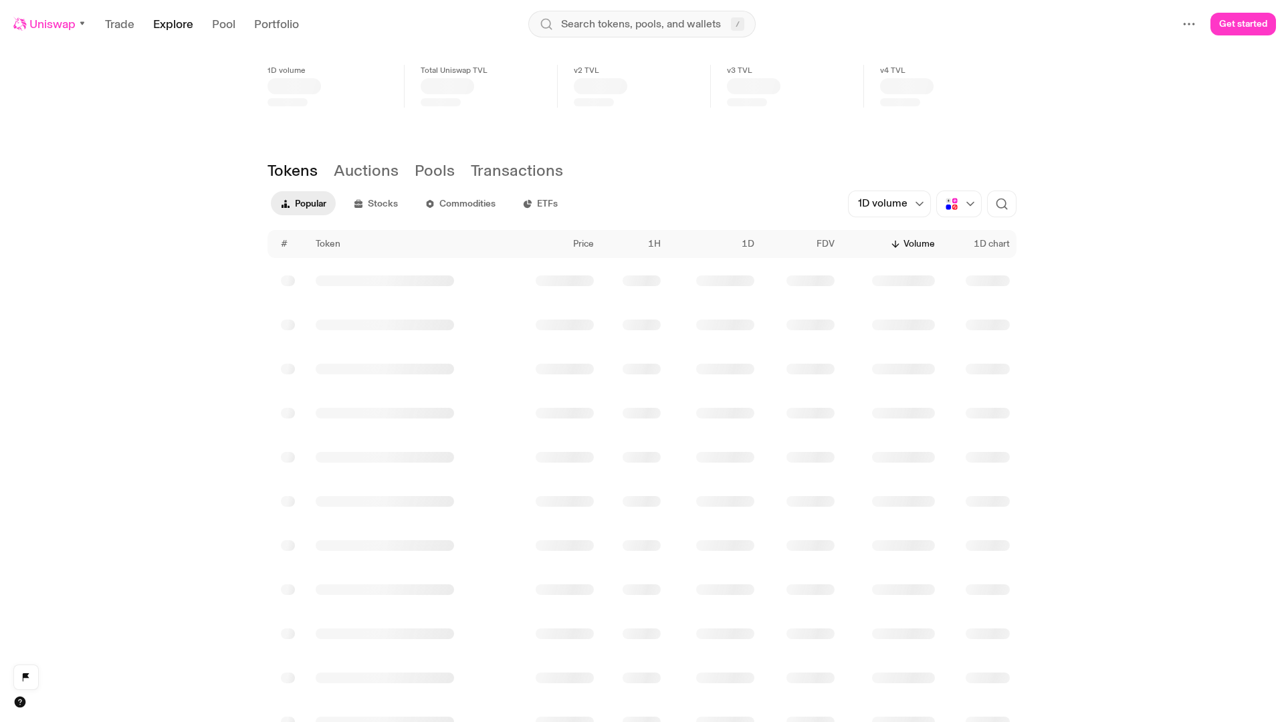1284x722 pixels.
Task: Click the table search magnifier button
Action: click(1002, 204)
